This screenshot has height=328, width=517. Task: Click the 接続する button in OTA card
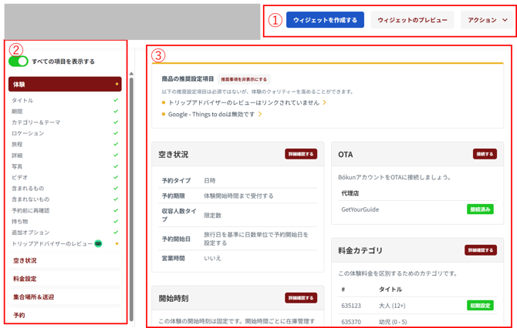(x=485, y=154)
